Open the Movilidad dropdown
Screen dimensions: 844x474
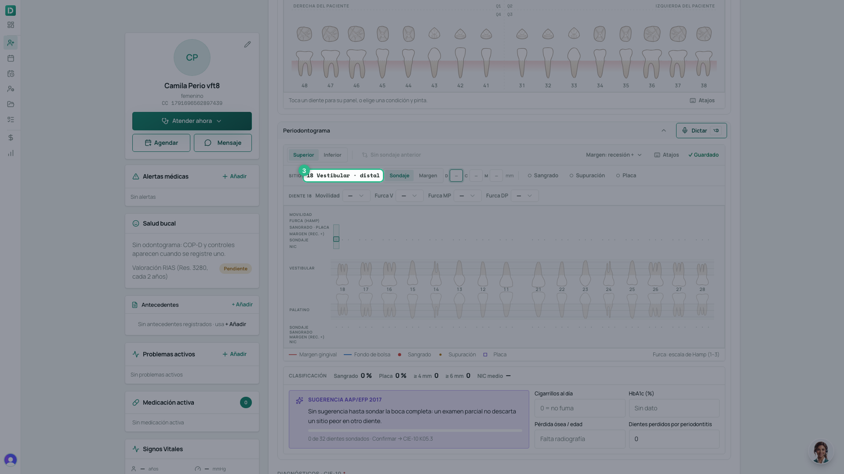click(x=356, y=196)
